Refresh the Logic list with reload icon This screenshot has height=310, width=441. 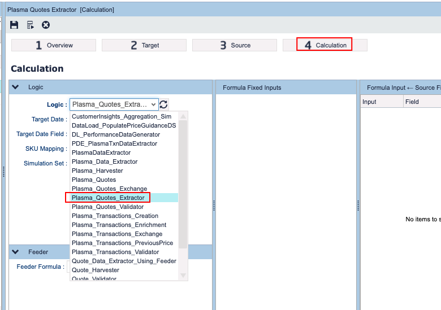point(164,104)
